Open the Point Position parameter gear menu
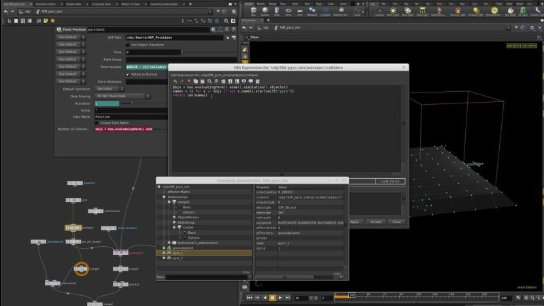 click(213, 29)
